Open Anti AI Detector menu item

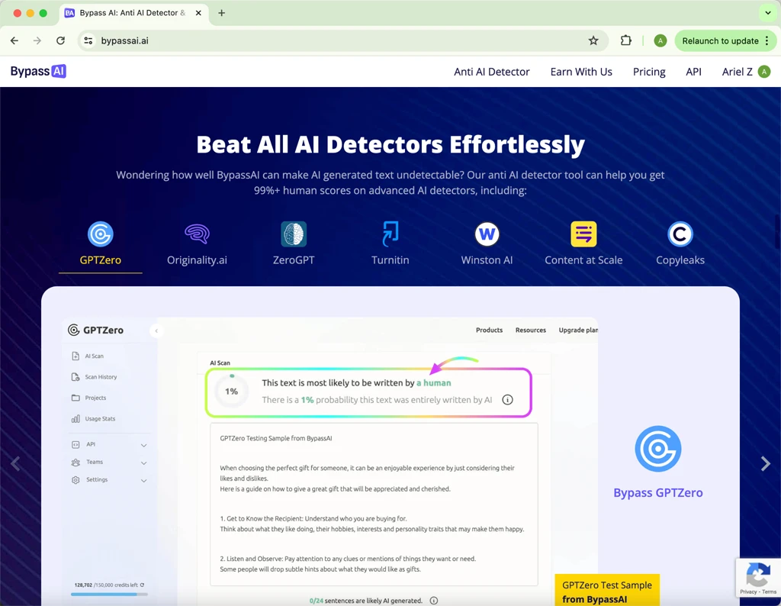(x=492, y=72)
